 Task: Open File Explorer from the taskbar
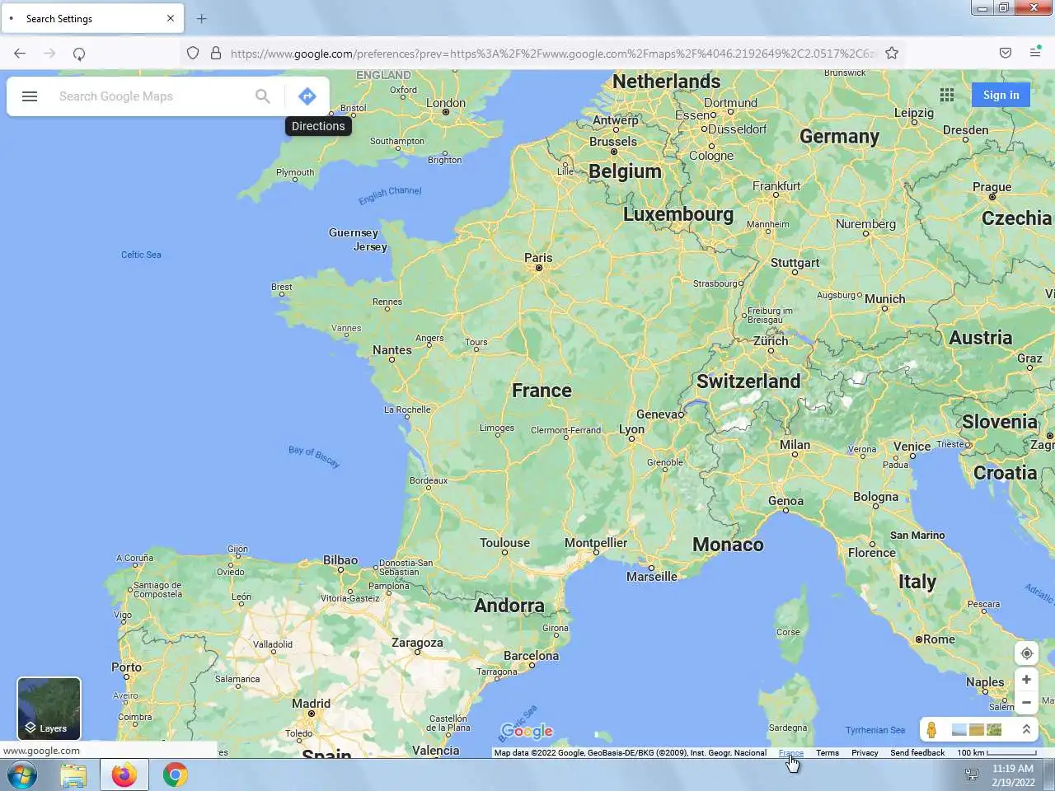point(73,775)
